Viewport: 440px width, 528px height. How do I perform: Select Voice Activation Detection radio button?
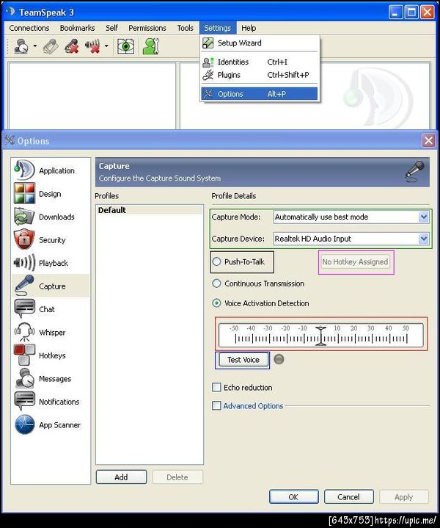pos(216,303)
